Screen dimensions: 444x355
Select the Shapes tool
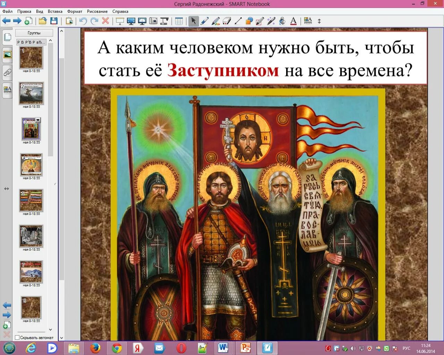[249, 21]
